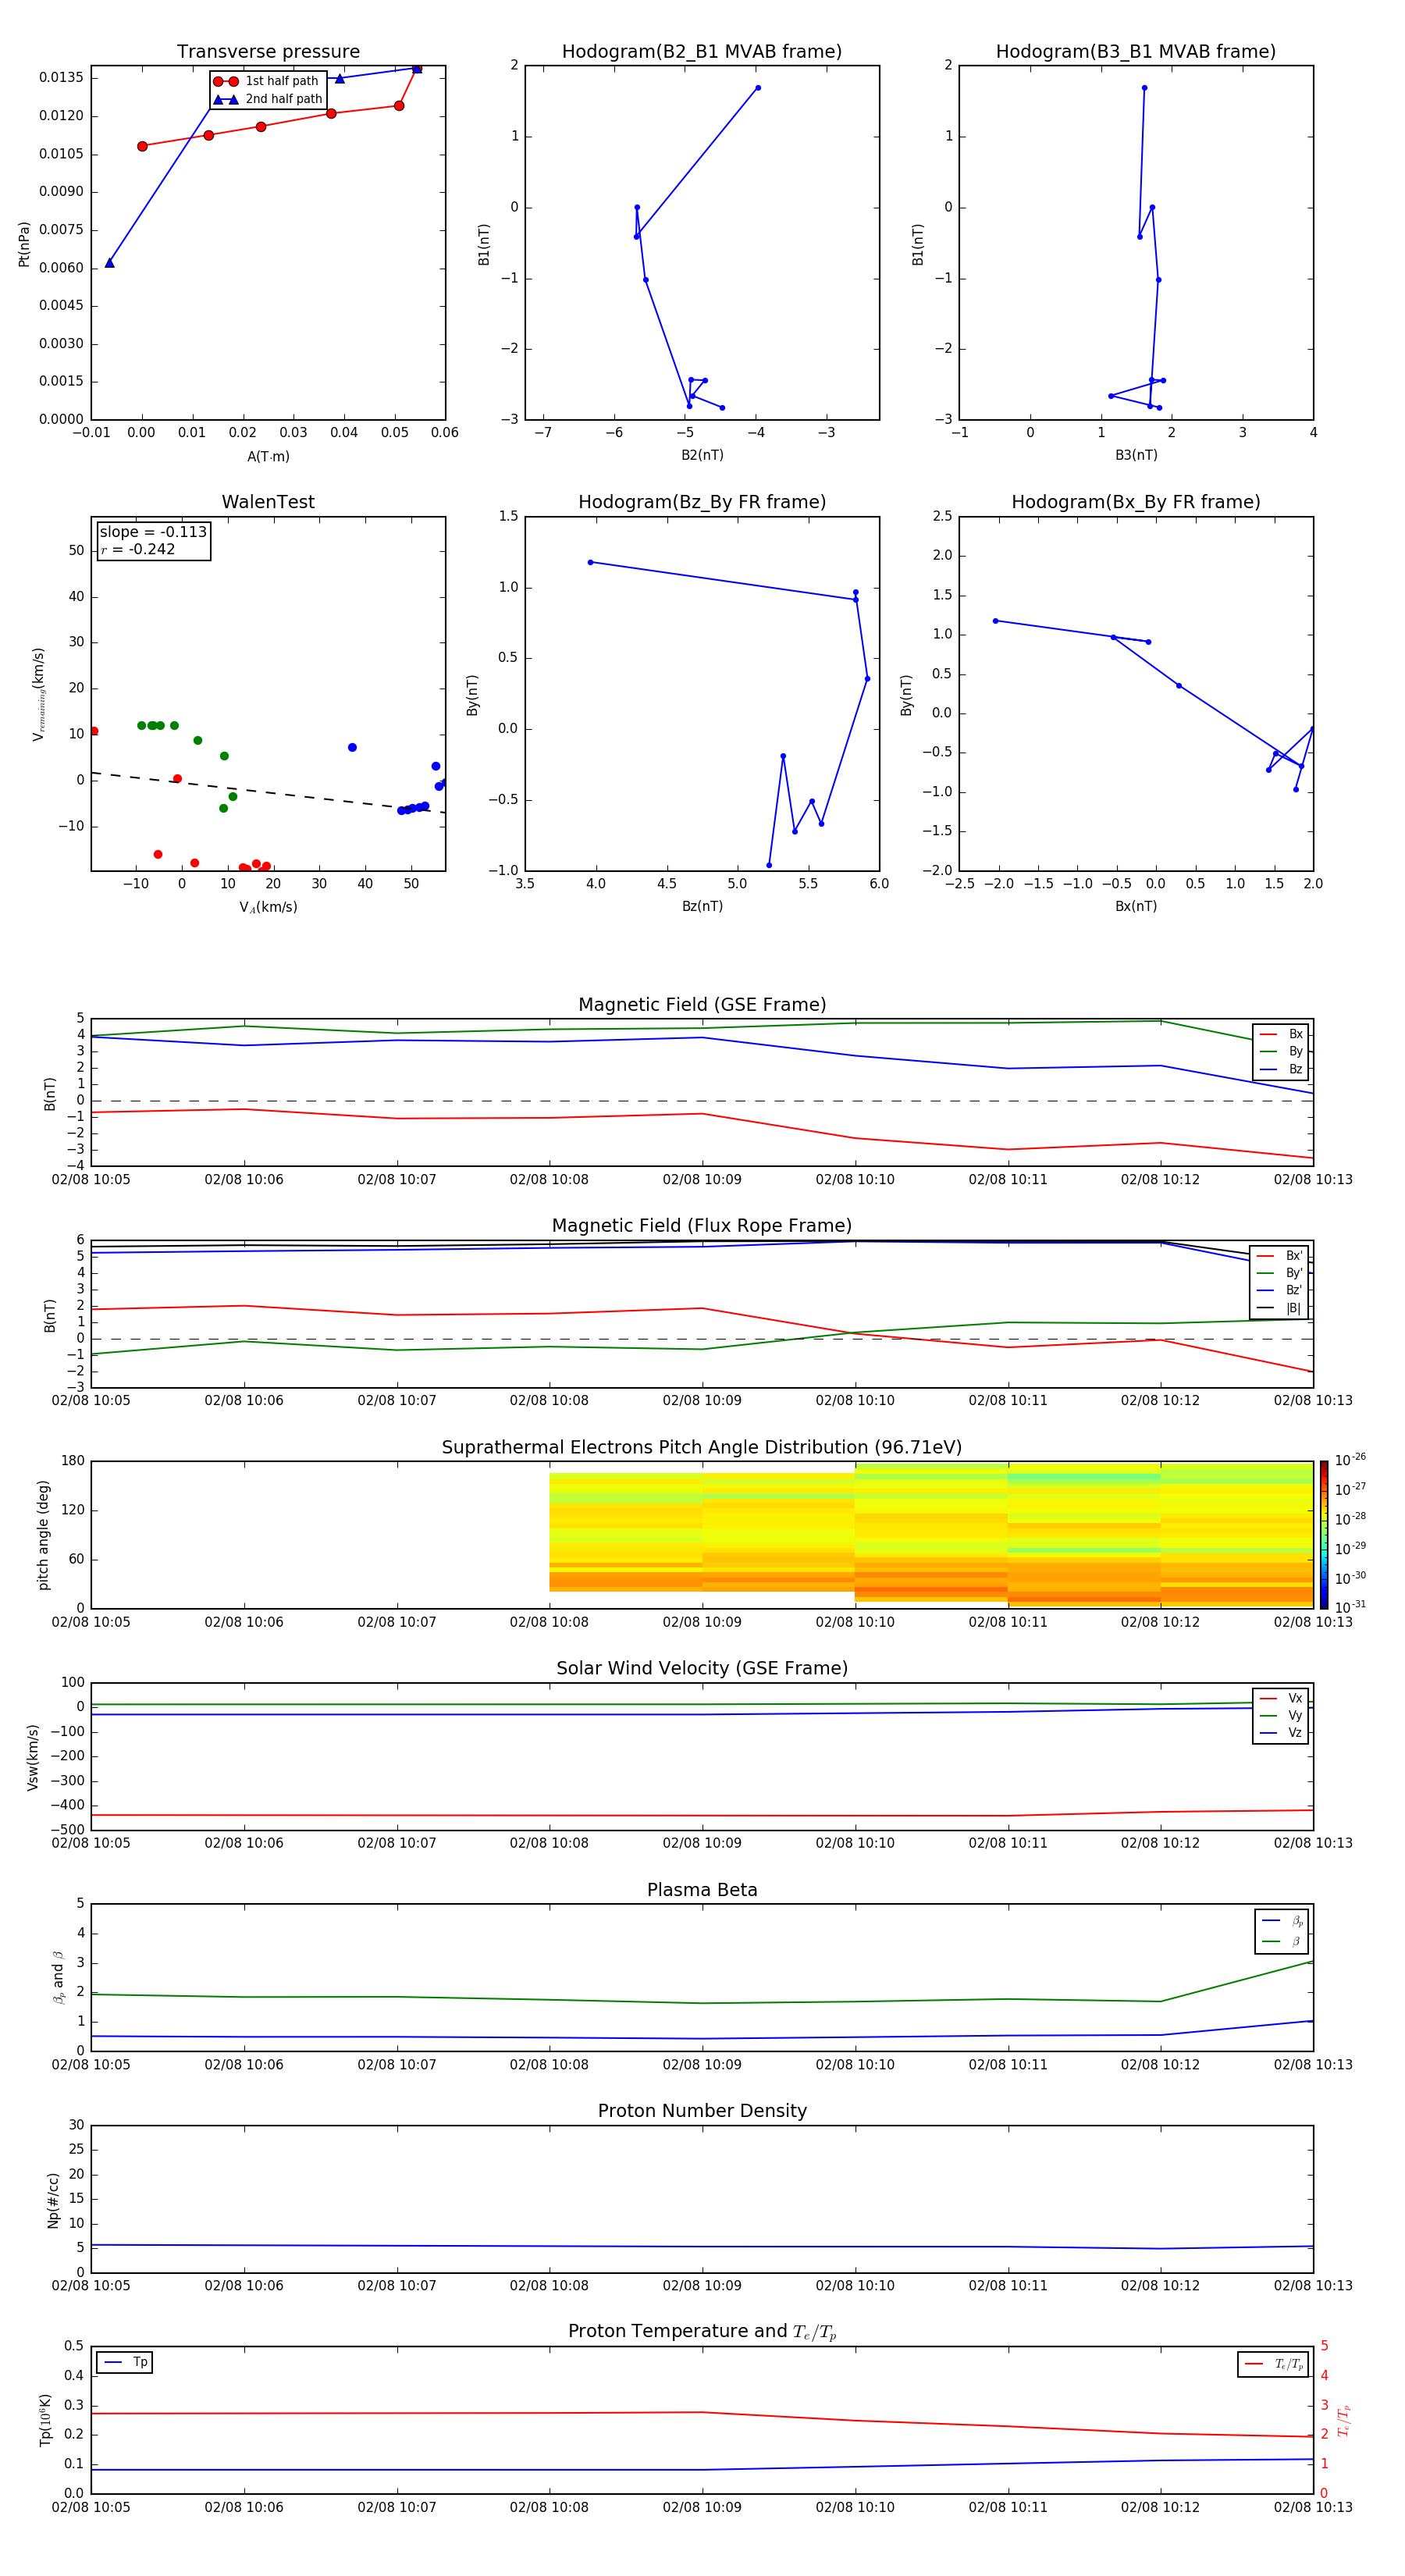Click the Bx legend entry in GSE plot

[x=1282, y=1034]
